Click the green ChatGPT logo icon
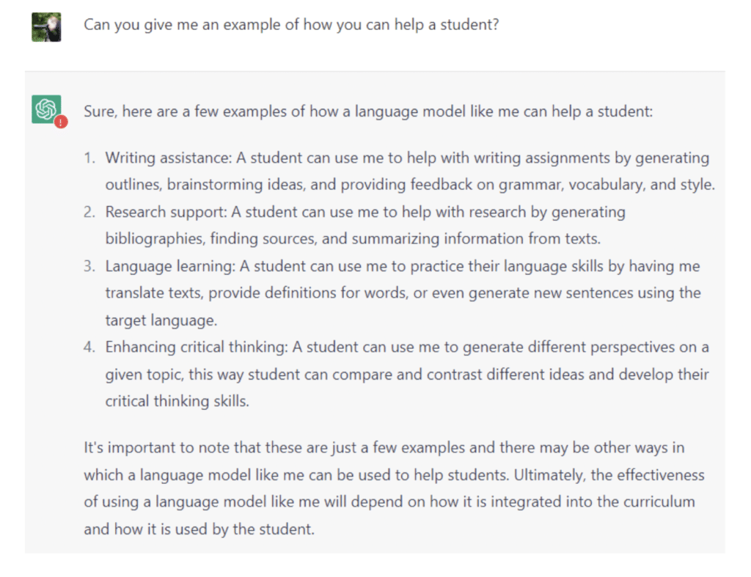 [x=45, y=109]
